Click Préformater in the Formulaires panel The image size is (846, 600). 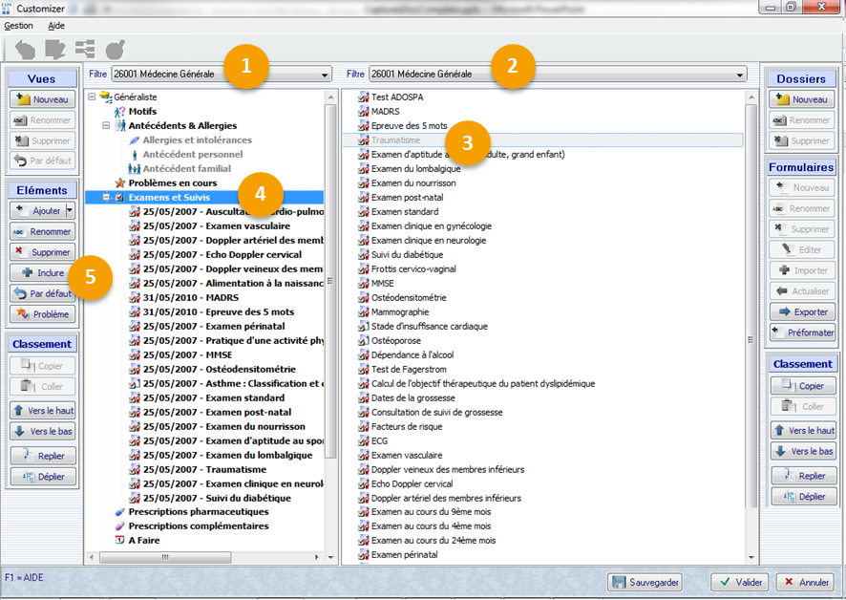pos(802,332)
